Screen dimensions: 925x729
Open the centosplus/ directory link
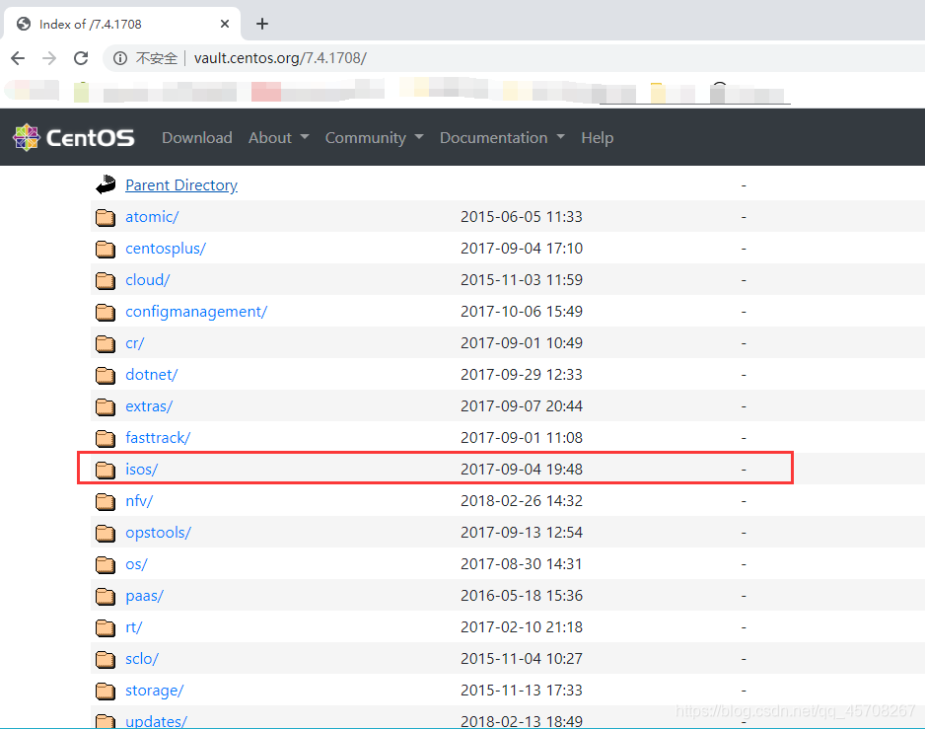166,249
